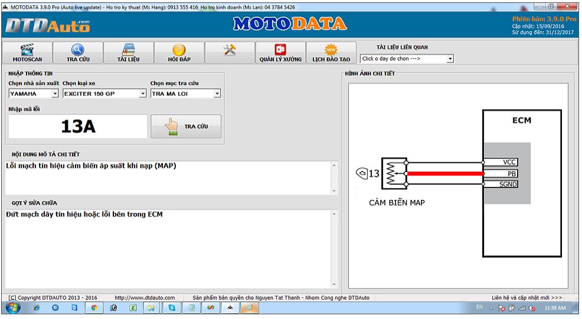Click the 'Sản phẩm bản quyền cho Nguyen Tat Thanh' text

281,298
